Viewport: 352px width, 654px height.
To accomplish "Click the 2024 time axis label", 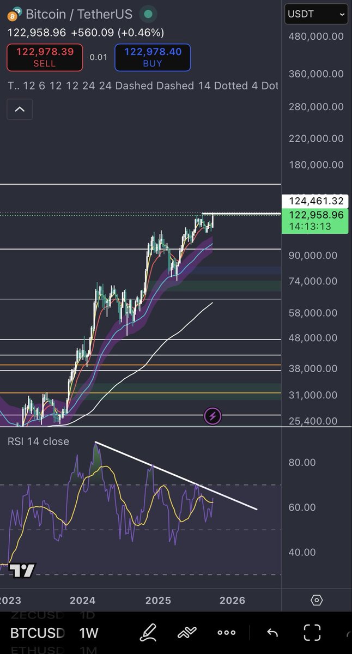I will point(82,601).
